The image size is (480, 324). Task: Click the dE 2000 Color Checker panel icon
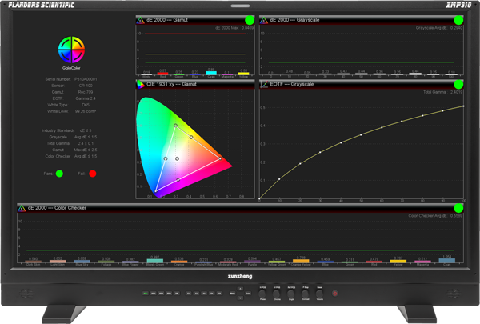(22, 208)
